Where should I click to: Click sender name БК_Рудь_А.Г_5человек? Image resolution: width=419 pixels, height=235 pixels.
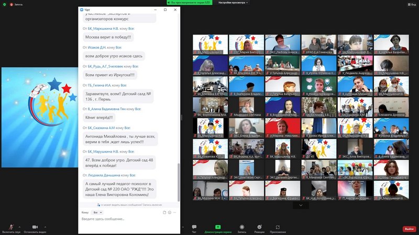tap(105, 66)
